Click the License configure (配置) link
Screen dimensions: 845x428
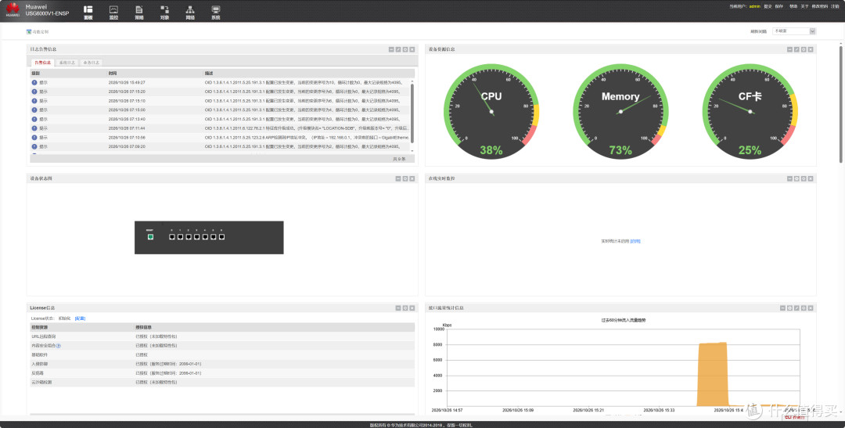[80, 318]
